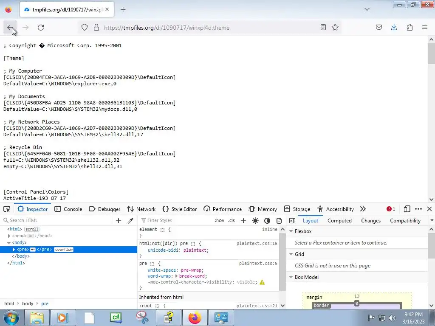This screenshot has width=435, height=326.
Task: Open a new tab with plus button
Action: point(123,10)
